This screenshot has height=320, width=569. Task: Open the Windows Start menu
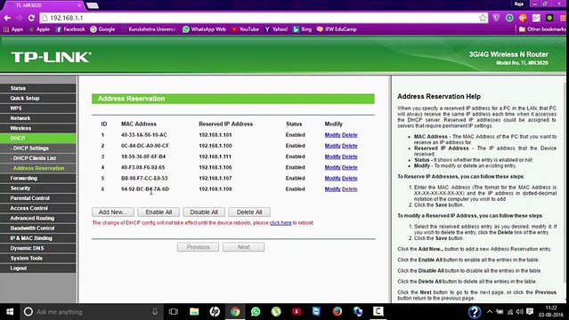tap(10, 312)
